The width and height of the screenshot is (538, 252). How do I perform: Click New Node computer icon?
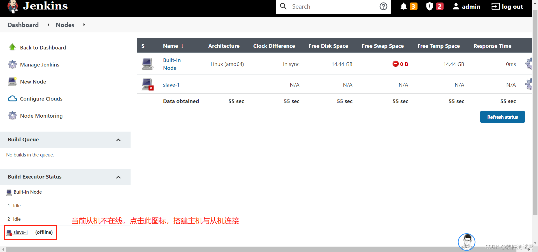point(12,81)
